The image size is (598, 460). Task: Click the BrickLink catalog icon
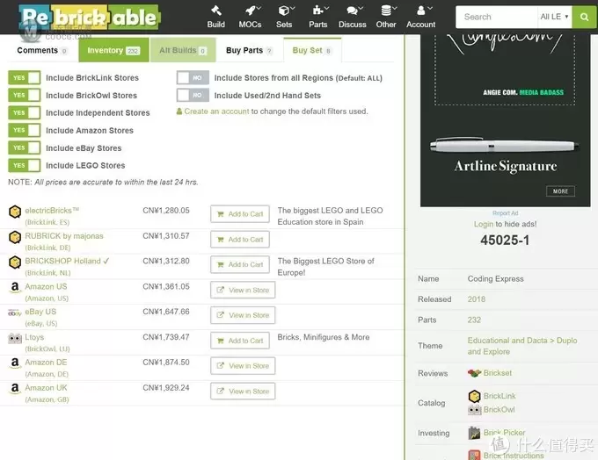(x=474, y=397)
